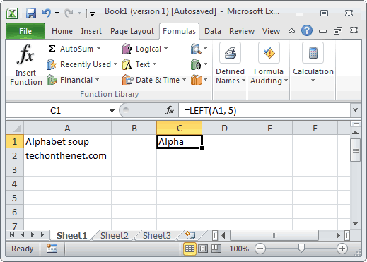The image size is (367, 262).
Task: Open the Formula Auditing group
Action: (x=269, y=64)
